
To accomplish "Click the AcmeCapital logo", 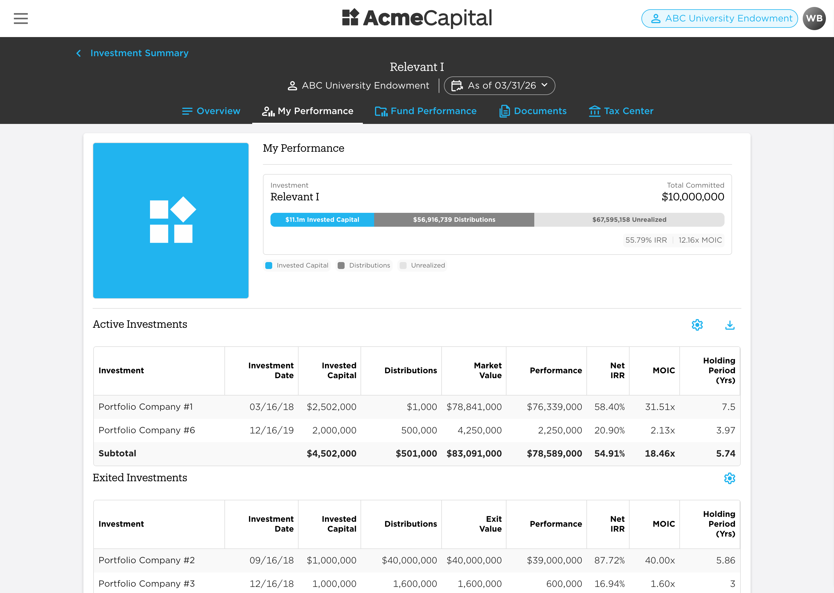I will pyautogui.click(x=417, y=18).
